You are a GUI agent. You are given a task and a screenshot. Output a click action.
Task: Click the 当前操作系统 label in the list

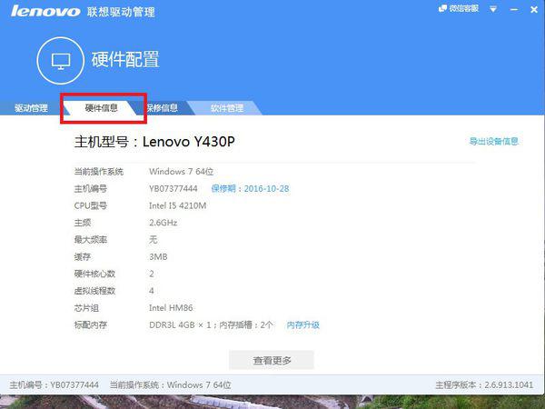99,172
